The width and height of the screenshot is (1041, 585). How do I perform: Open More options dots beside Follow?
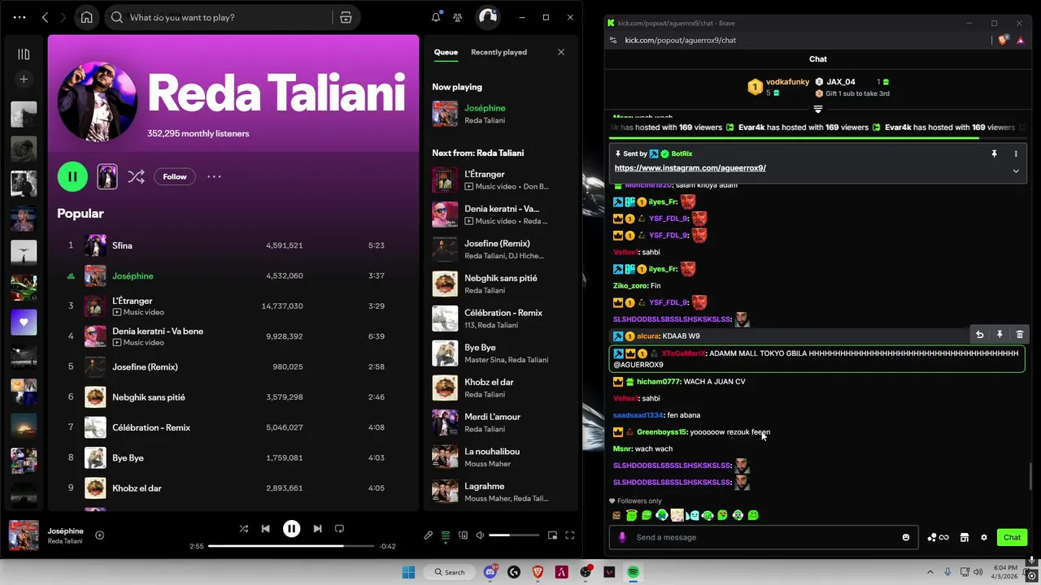214,176
